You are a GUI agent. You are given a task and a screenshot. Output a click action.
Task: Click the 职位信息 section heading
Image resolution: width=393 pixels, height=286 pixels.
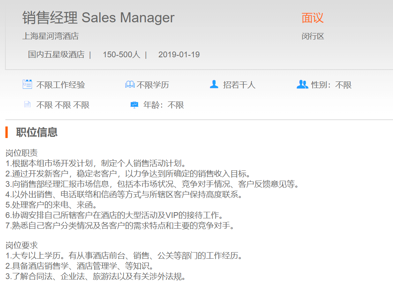pos(37,132)
